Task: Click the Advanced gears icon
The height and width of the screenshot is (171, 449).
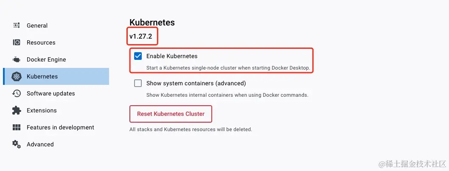Action: [x=17, y=144]
